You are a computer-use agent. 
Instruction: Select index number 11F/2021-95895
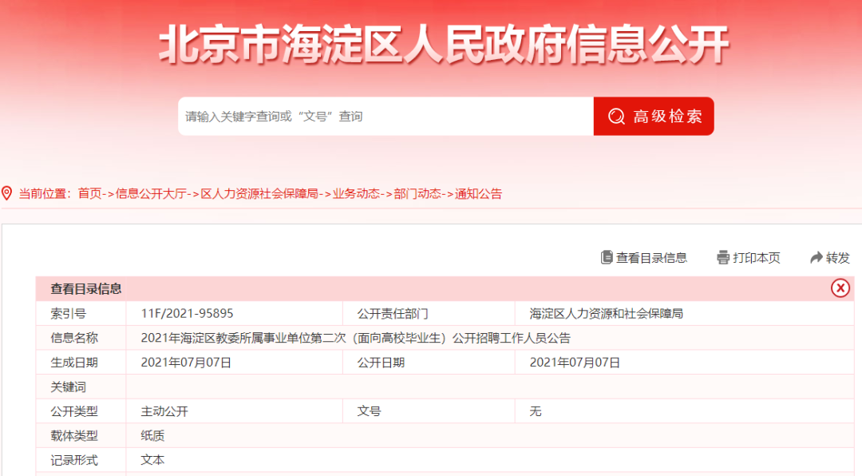187,314
